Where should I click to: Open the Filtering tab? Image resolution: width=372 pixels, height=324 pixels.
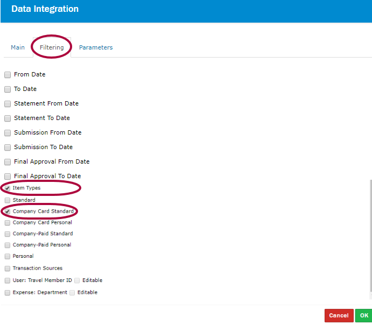[x=52, y=47]
